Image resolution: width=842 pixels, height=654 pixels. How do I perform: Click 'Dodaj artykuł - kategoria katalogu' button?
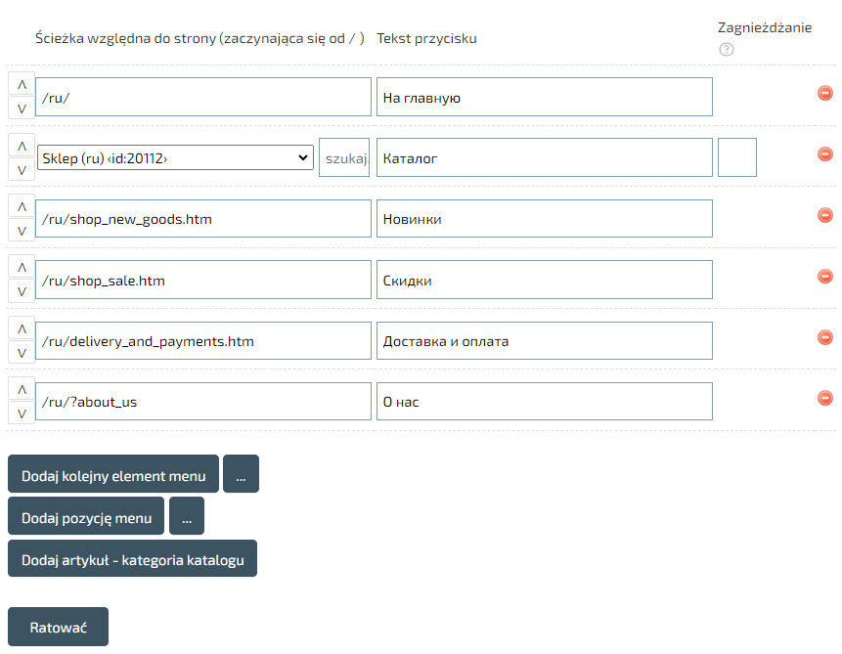click(132, 559)
